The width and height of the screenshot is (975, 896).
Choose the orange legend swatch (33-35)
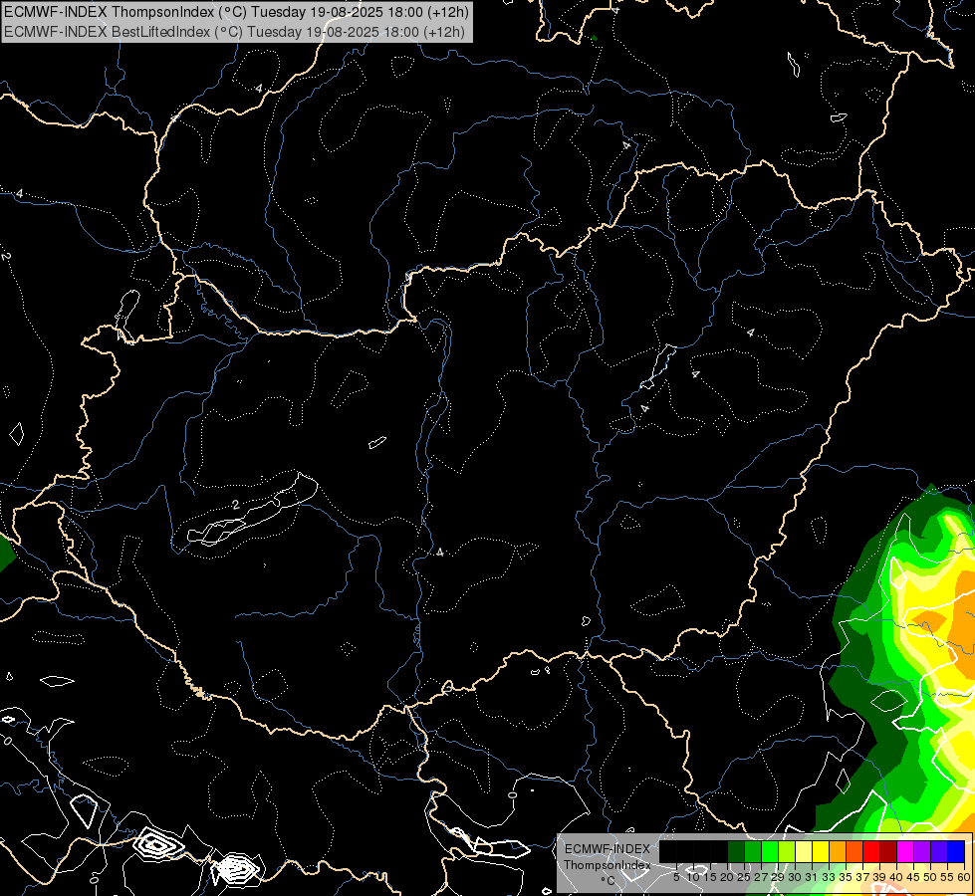click(838, 851)
